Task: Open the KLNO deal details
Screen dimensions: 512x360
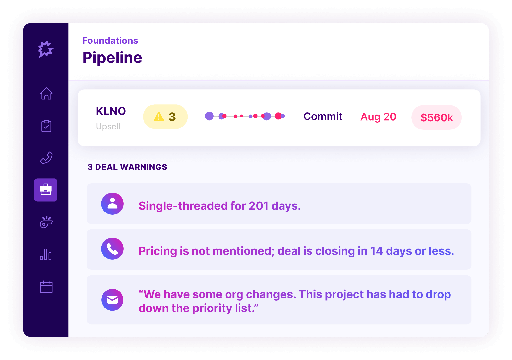Action: tap(111, 111)
